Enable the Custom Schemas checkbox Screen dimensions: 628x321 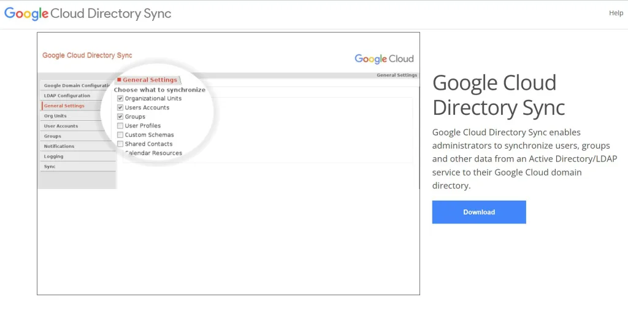click(x=120, y=135)
